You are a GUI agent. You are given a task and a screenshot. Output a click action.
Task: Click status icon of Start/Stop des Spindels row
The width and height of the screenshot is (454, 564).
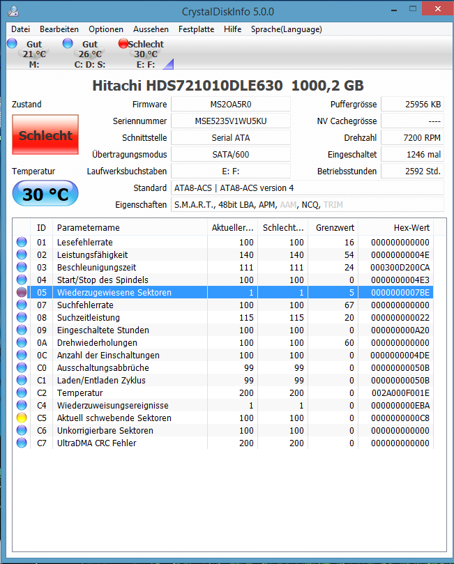(x=22, y=280)
